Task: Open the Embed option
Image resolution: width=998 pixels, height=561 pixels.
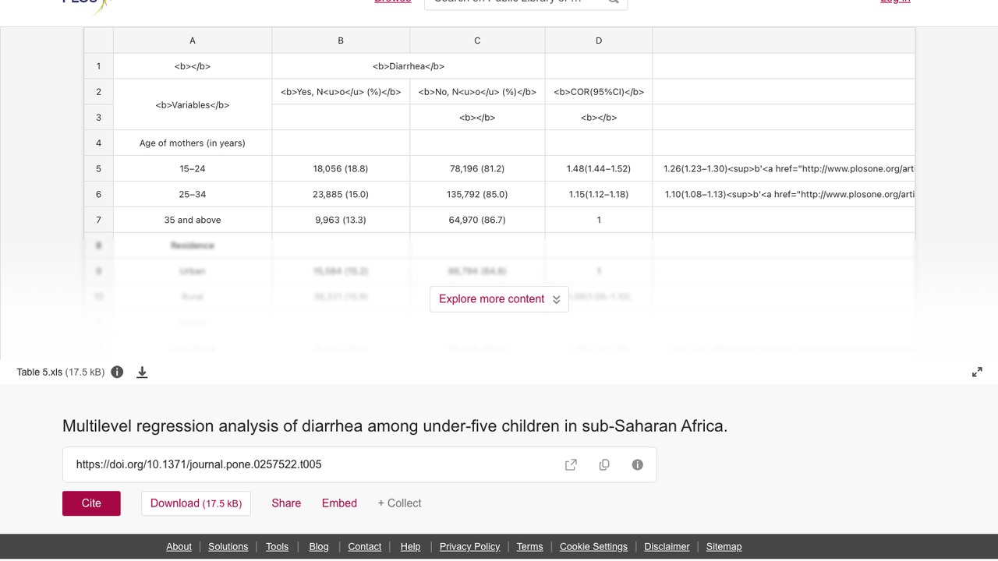Action: (x=339, y=503)
